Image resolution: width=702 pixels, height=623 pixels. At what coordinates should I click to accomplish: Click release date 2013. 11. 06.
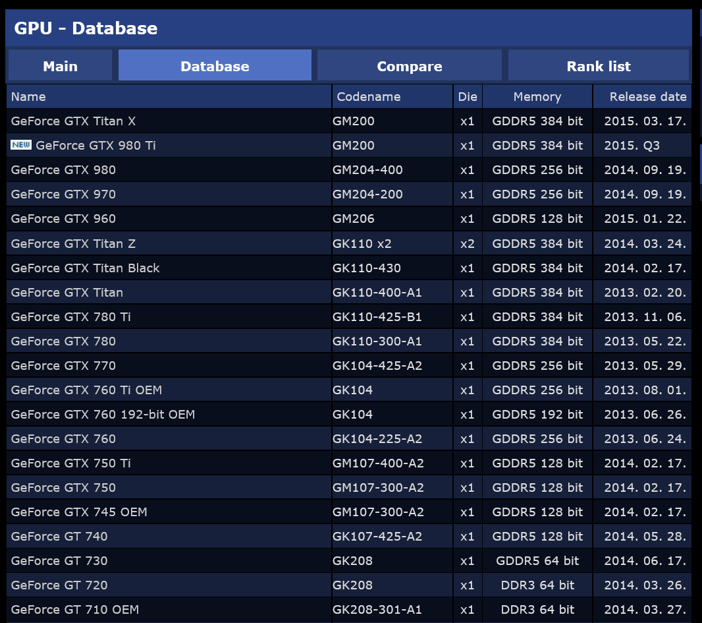645,317
